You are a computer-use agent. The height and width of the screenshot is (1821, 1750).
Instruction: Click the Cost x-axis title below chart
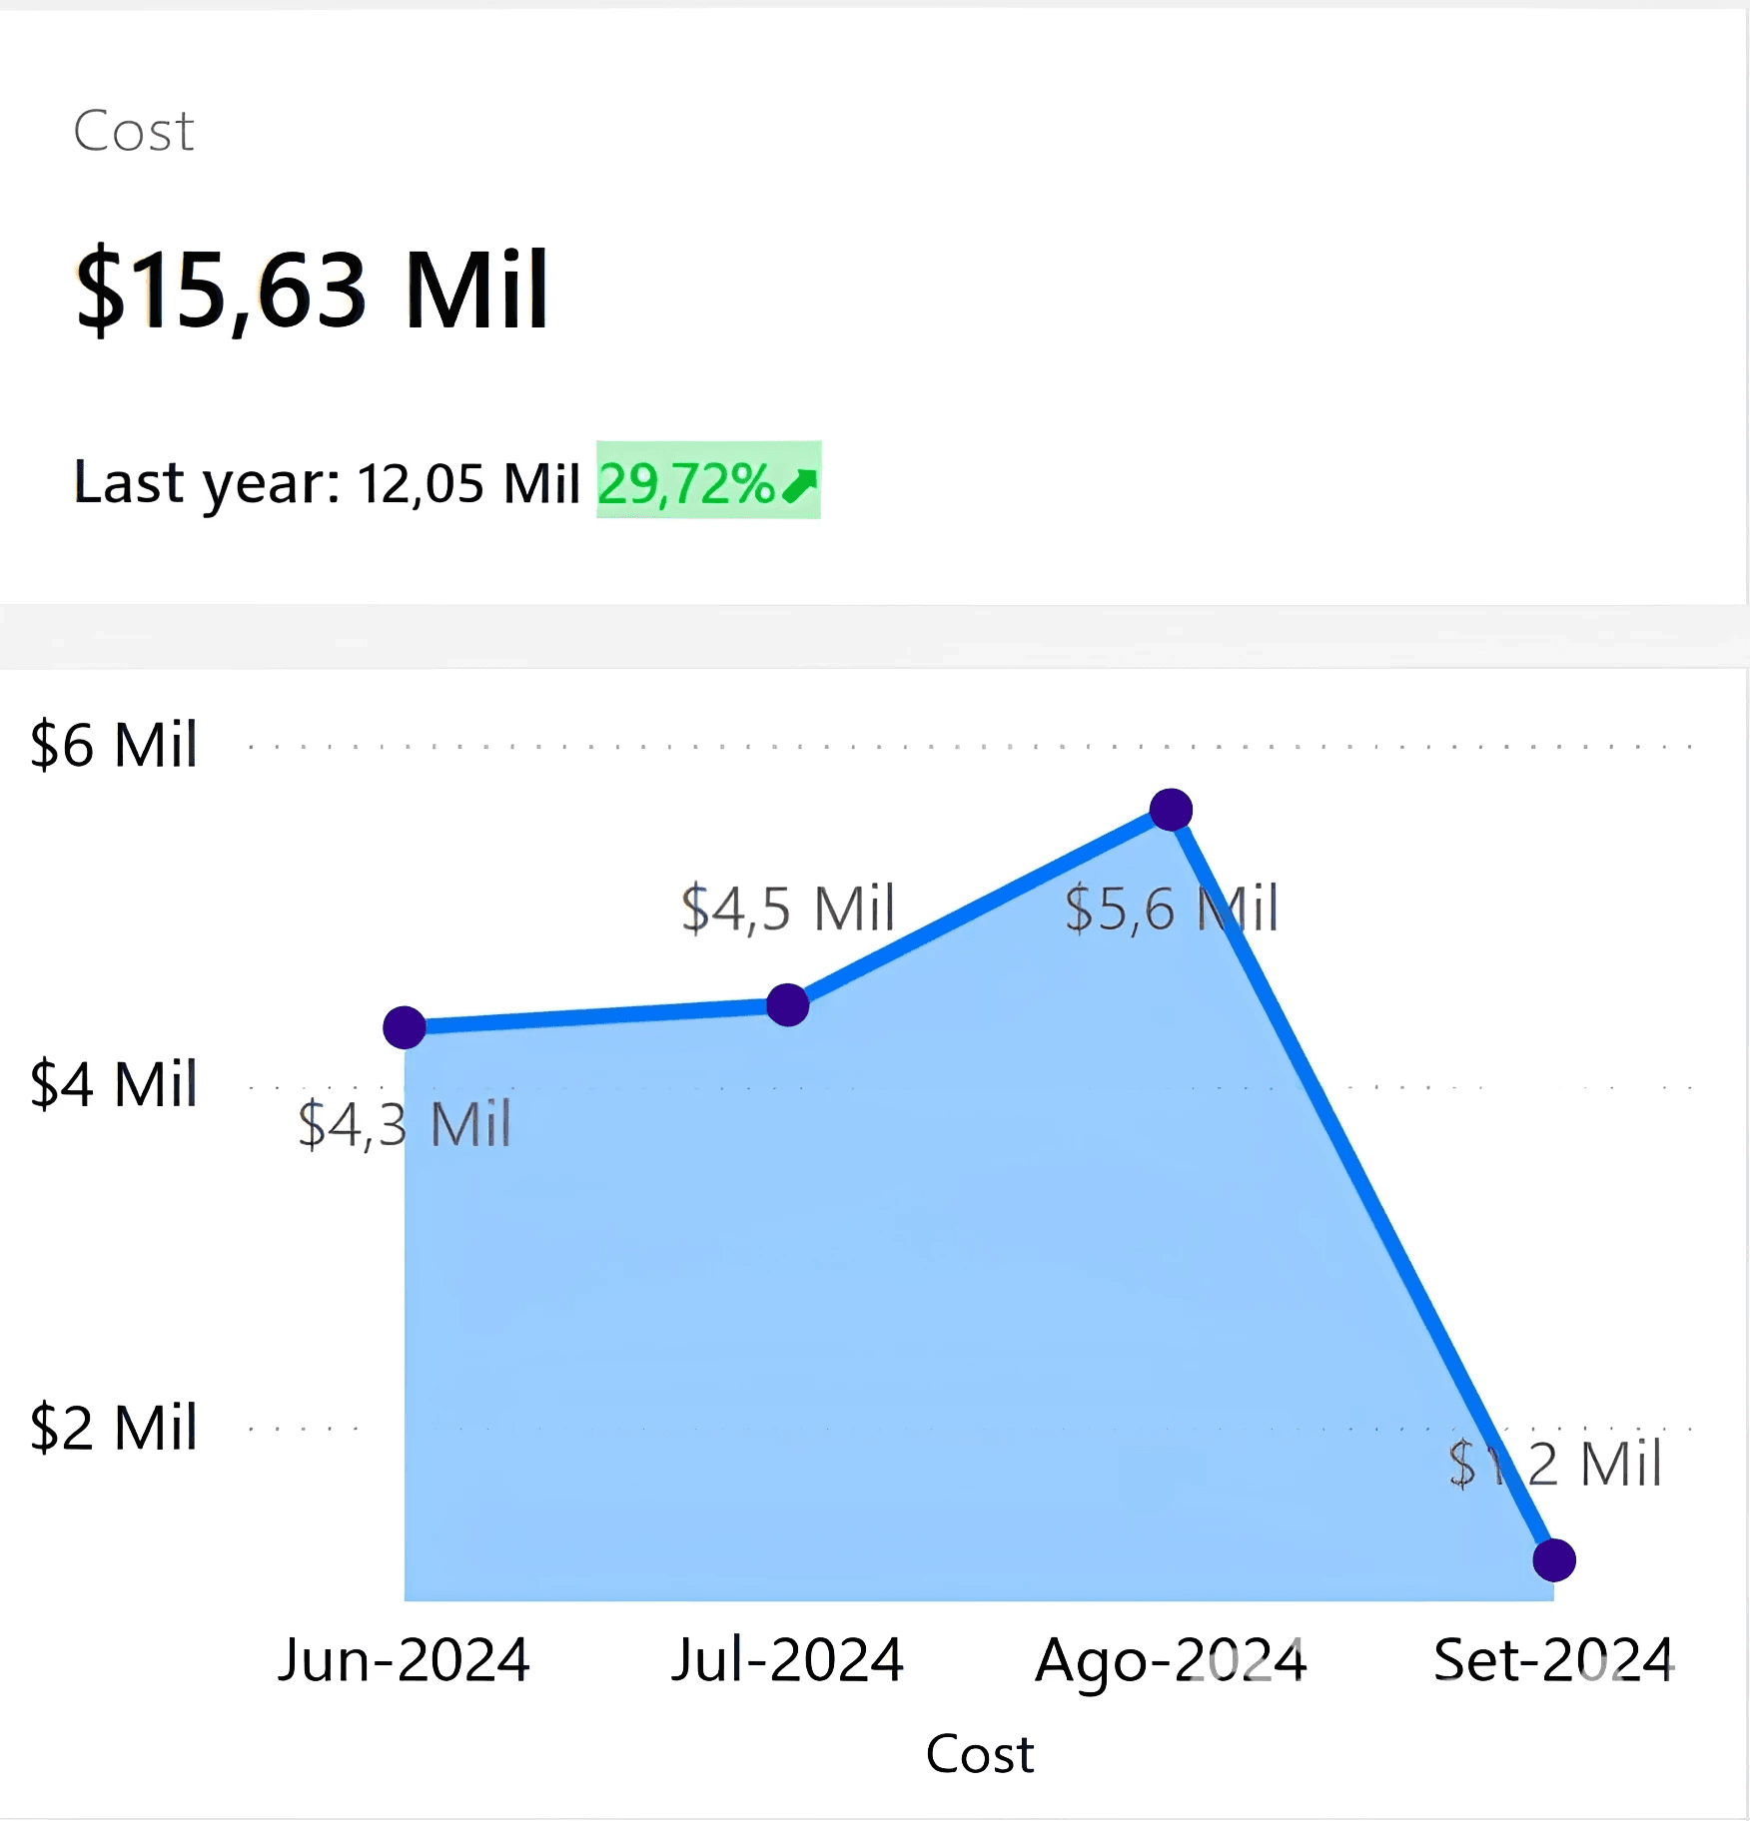979,1754
